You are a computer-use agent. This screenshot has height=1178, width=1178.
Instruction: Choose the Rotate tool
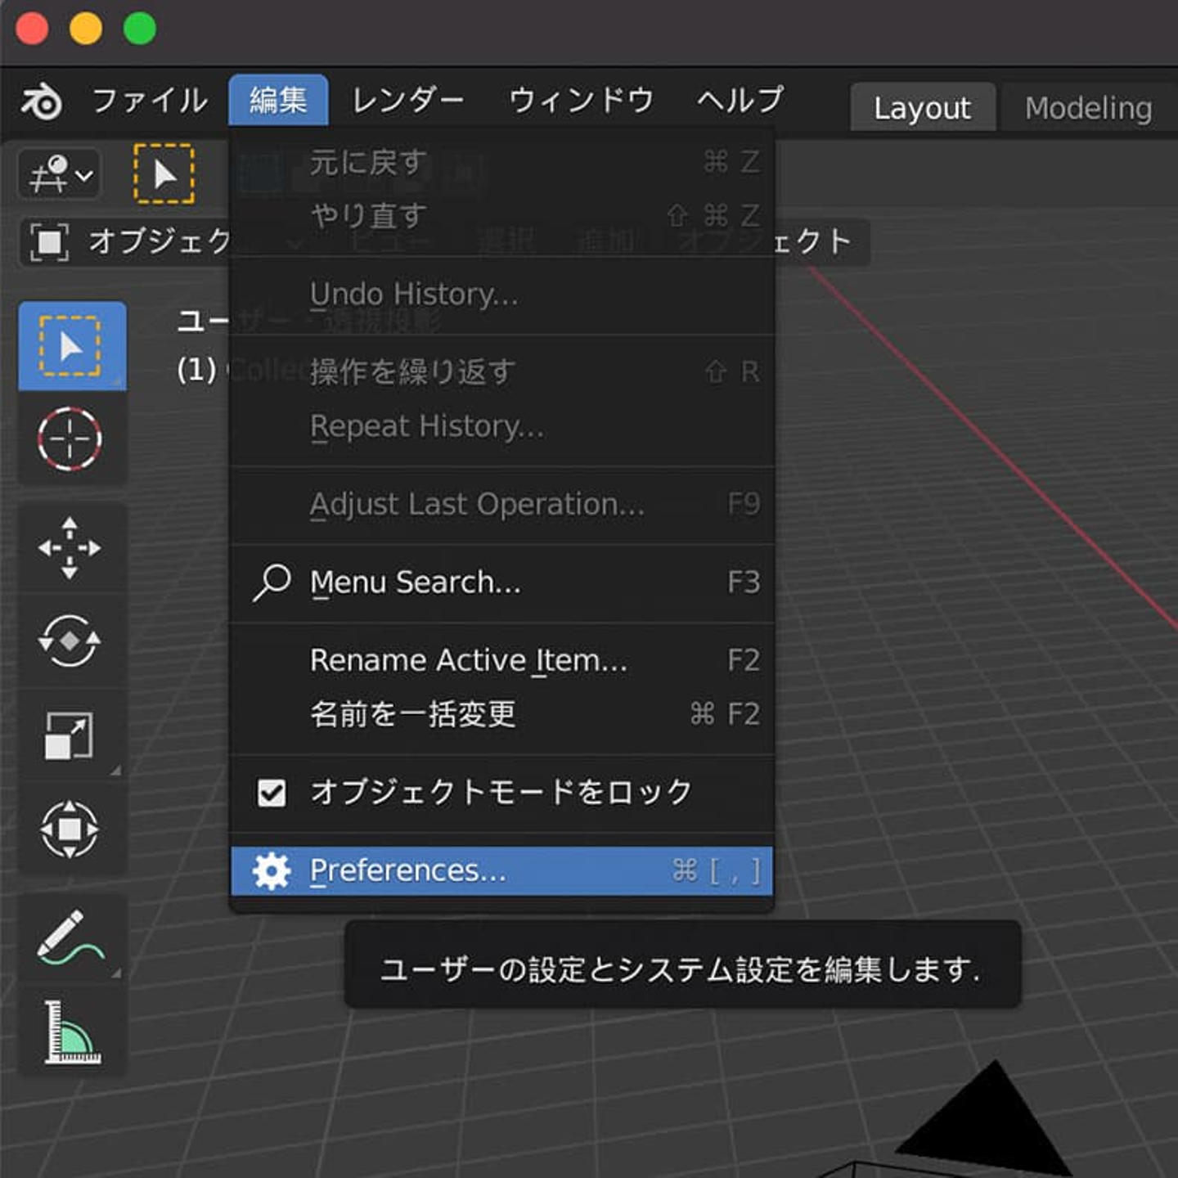point(70,641)
